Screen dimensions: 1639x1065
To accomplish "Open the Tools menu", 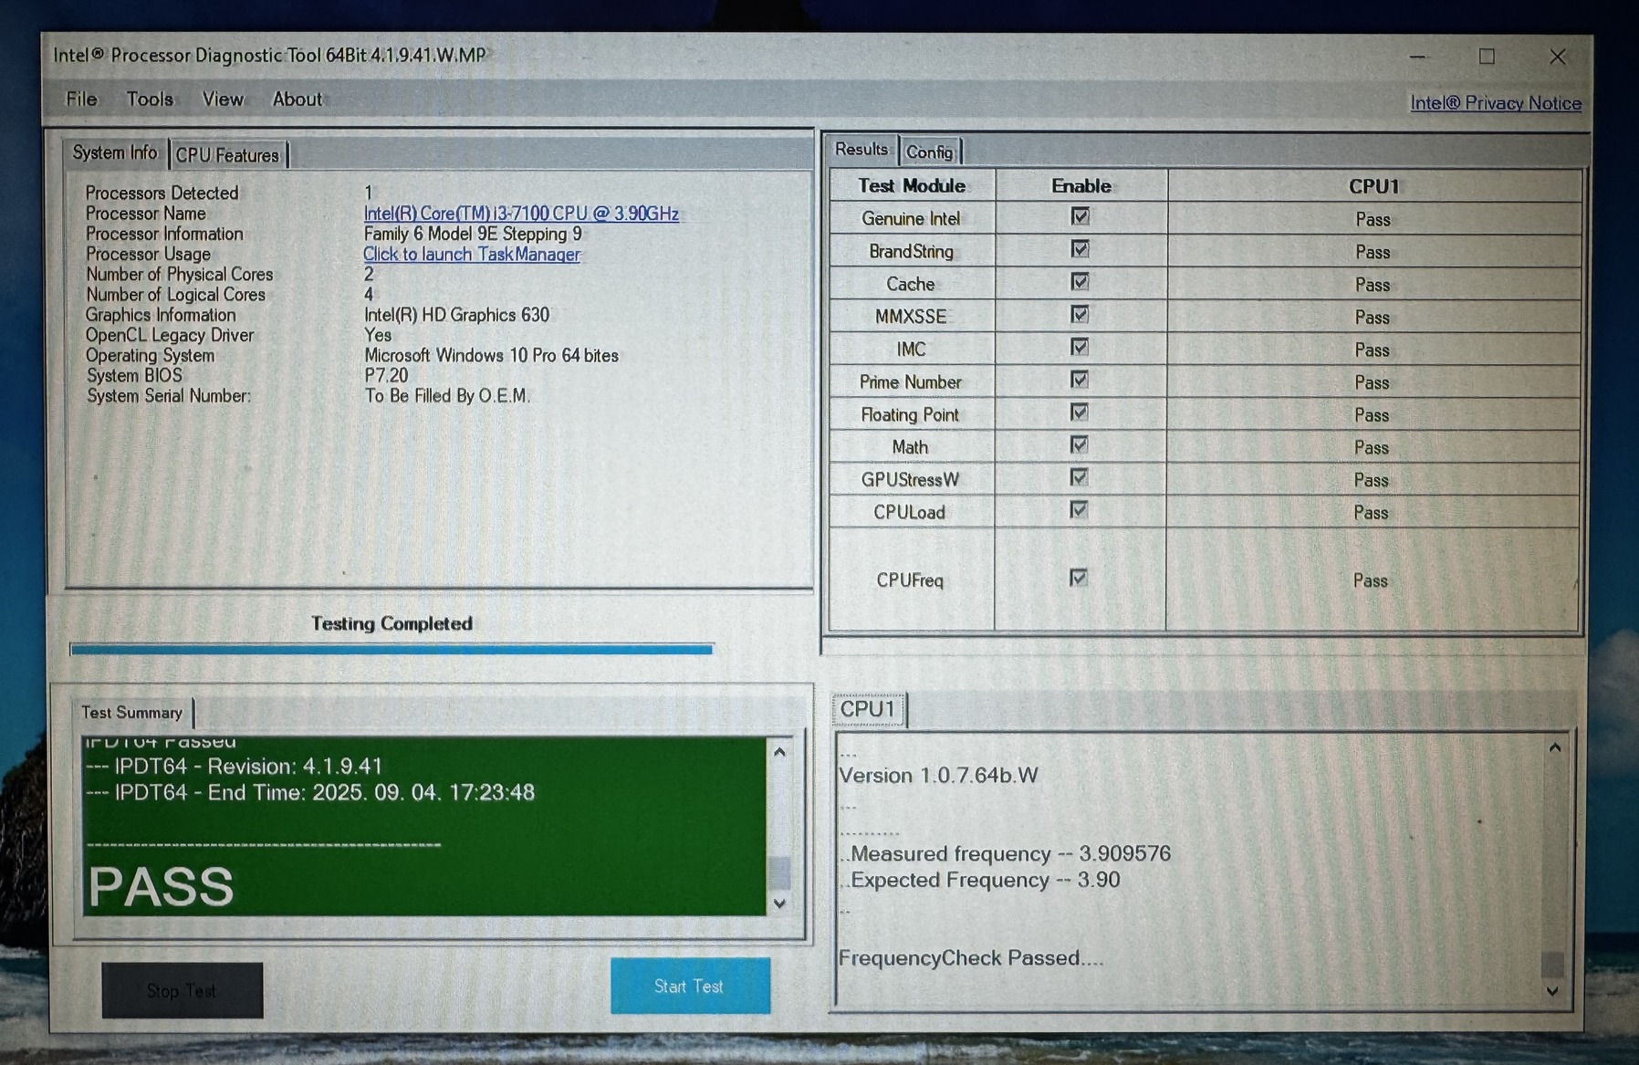I will (x=150, y=99).
